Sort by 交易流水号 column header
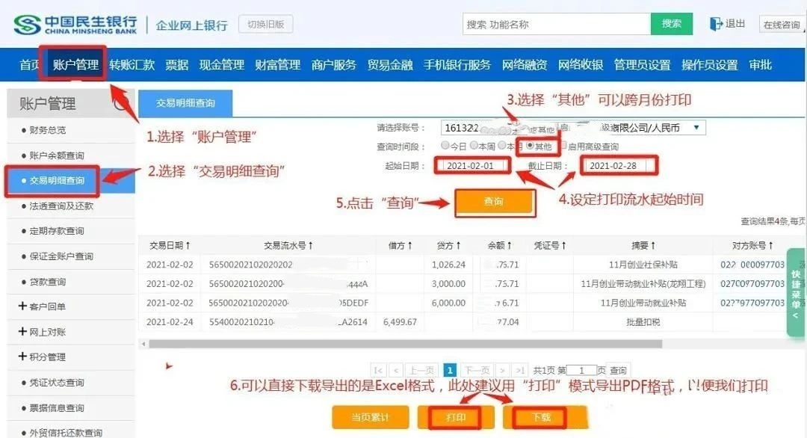Image resolution: width=807 pixels, height=438 pixels. point(288,245)
